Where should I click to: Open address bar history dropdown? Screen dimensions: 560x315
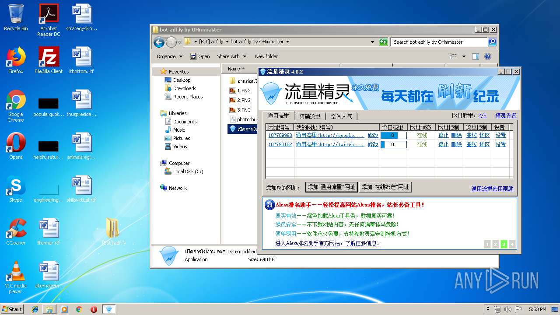(x=372, y=42)
